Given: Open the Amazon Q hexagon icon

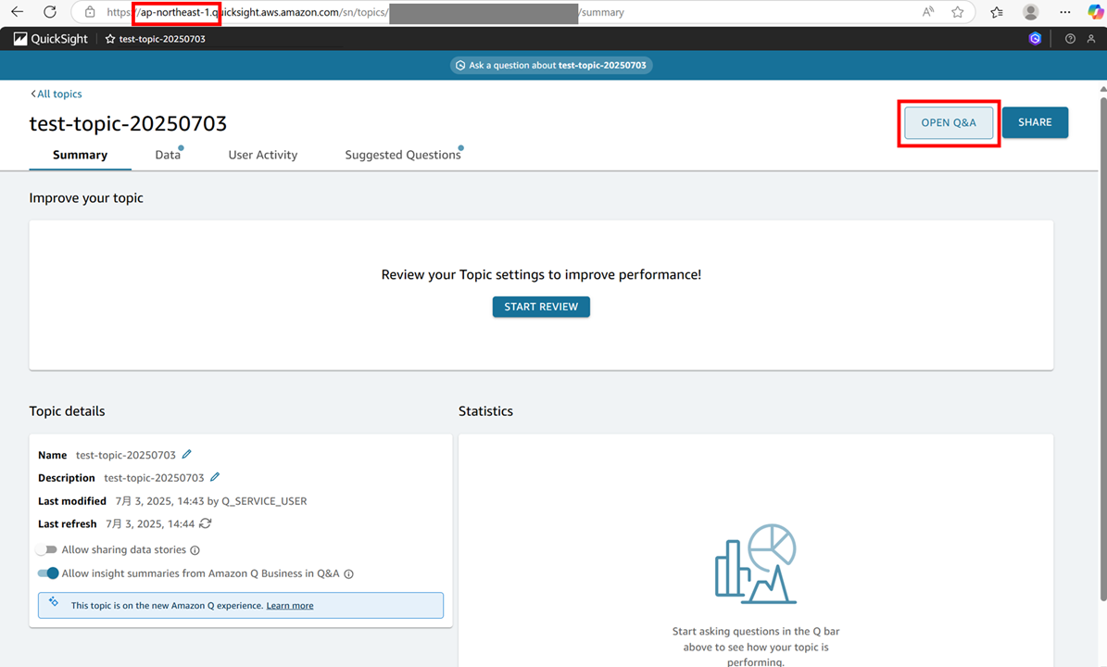Looking at the screenshot, I should (1035, 39).
